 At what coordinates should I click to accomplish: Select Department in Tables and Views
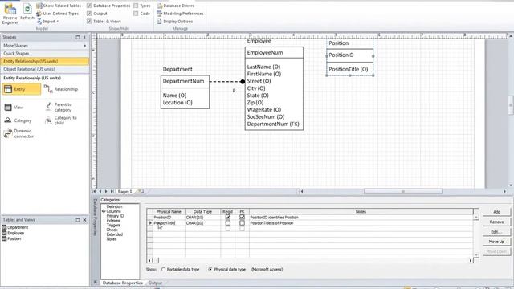point(15,227)
